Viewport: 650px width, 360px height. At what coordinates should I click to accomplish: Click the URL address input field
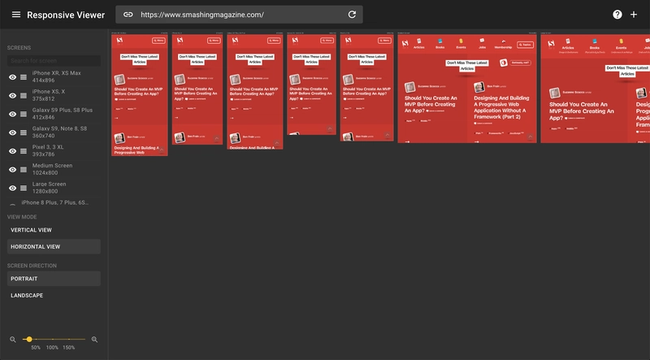(x=240, y=15)
